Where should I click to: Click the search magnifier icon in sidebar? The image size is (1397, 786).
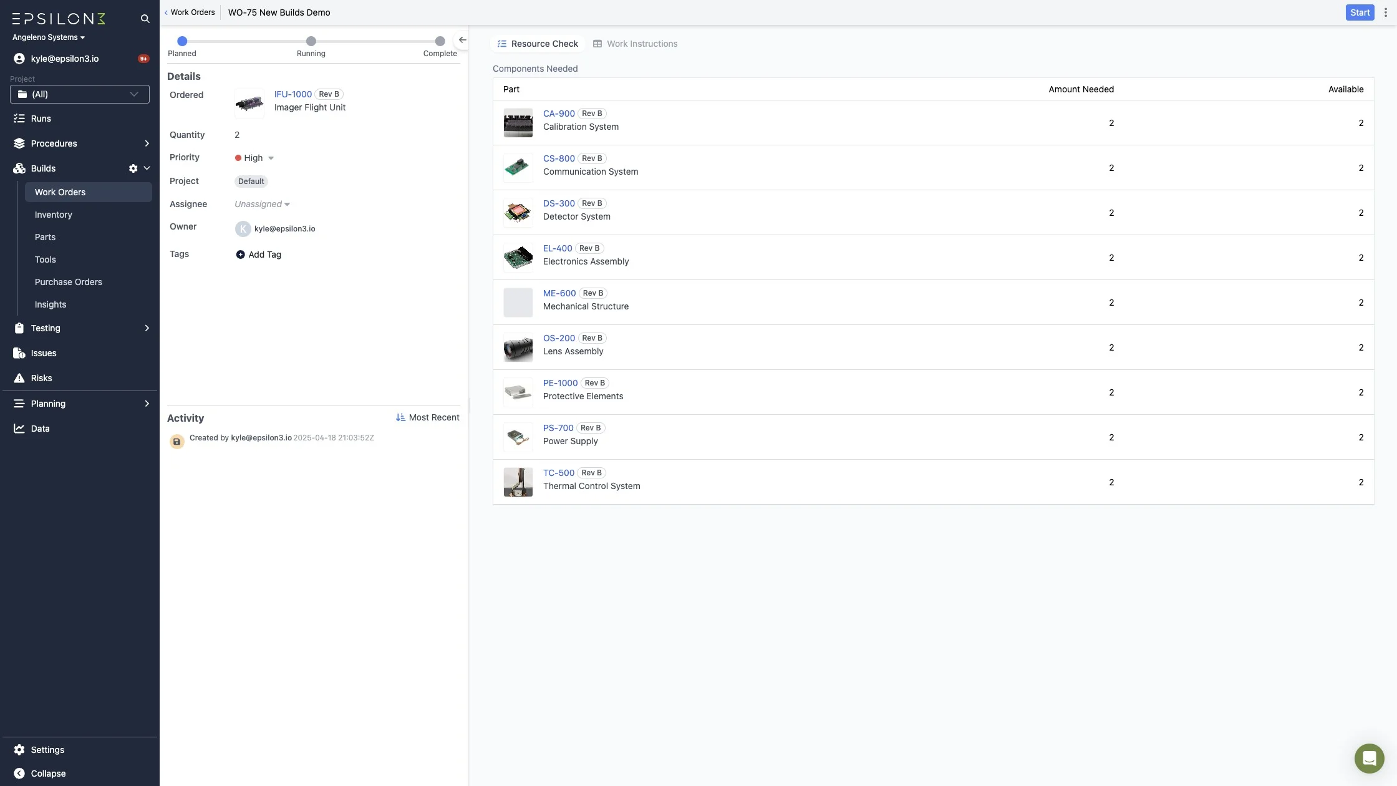tap(145, 19)
